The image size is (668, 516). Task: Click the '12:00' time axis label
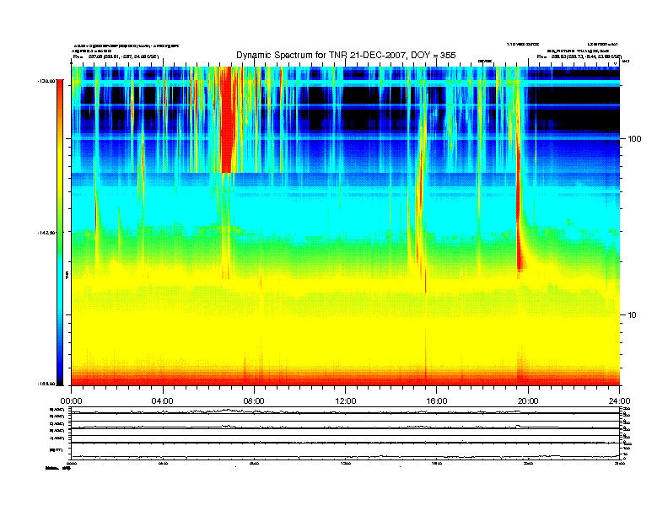click(346, 401)
